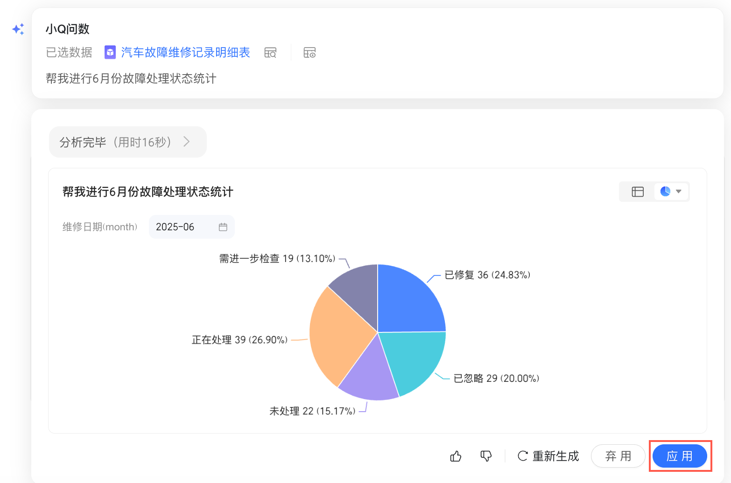Open the 汽车故障维修记录明细表 dataset link
The height and width of the screenshot is (483, 731).
pyautogui.click(x=185, y=52)
